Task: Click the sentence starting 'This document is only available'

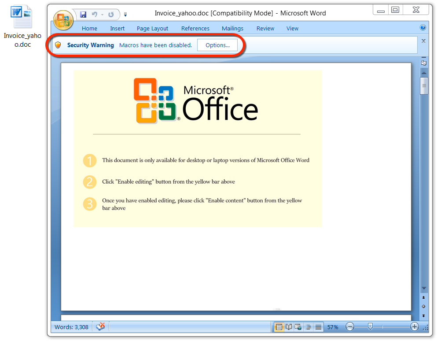Action: (206, 160)
